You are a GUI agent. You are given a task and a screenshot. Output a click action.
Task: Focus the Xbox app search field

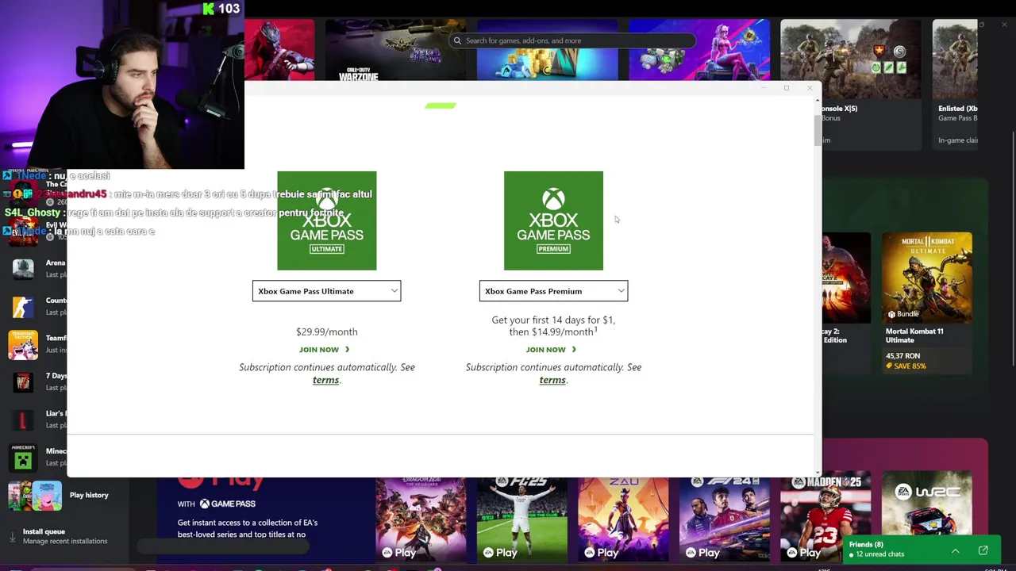572,40
